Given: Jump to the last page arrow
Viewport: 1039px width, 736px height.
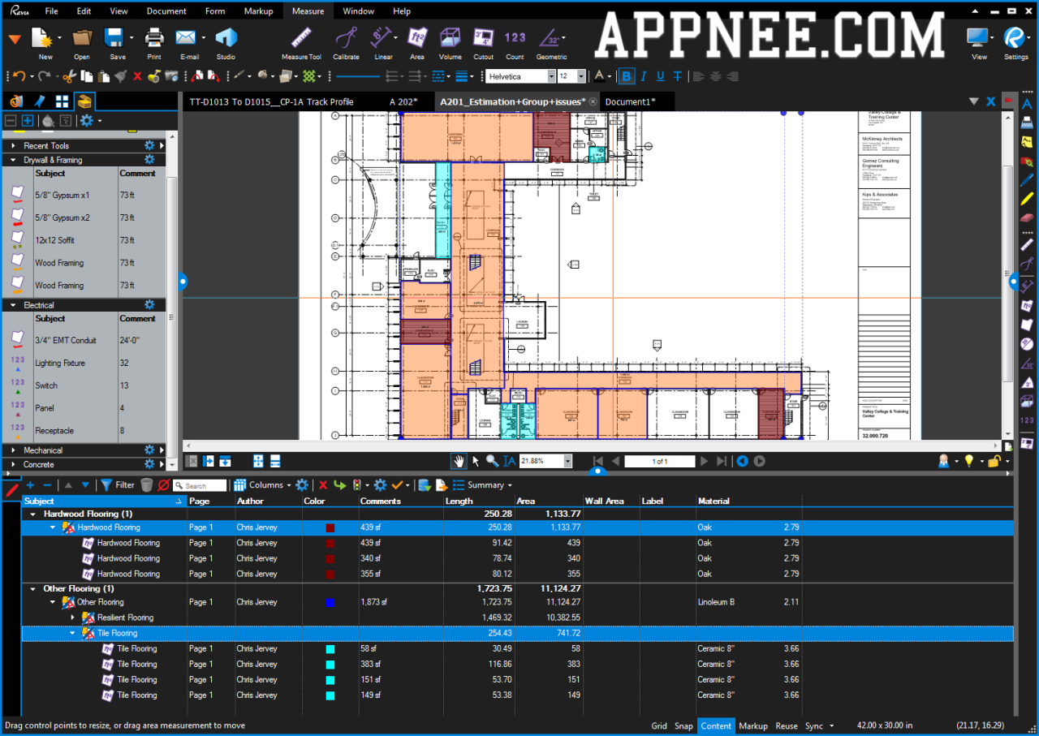Looking at the screenshot, I should 722,461.
